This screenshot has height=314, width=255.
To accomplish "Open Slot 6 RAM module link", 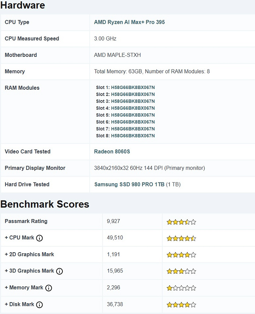I will (x=133, y=122).
